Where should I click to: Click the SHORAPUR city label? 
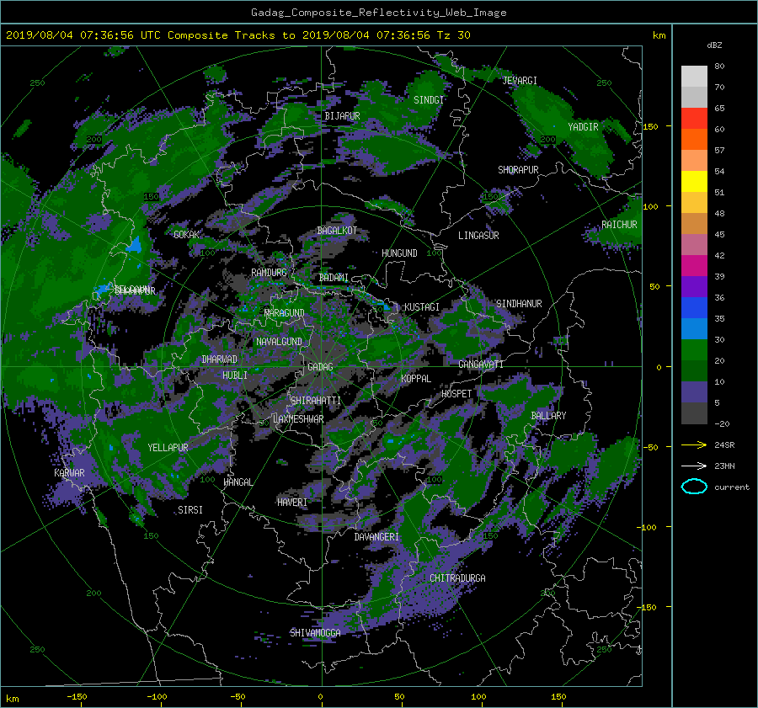[518, 170]
